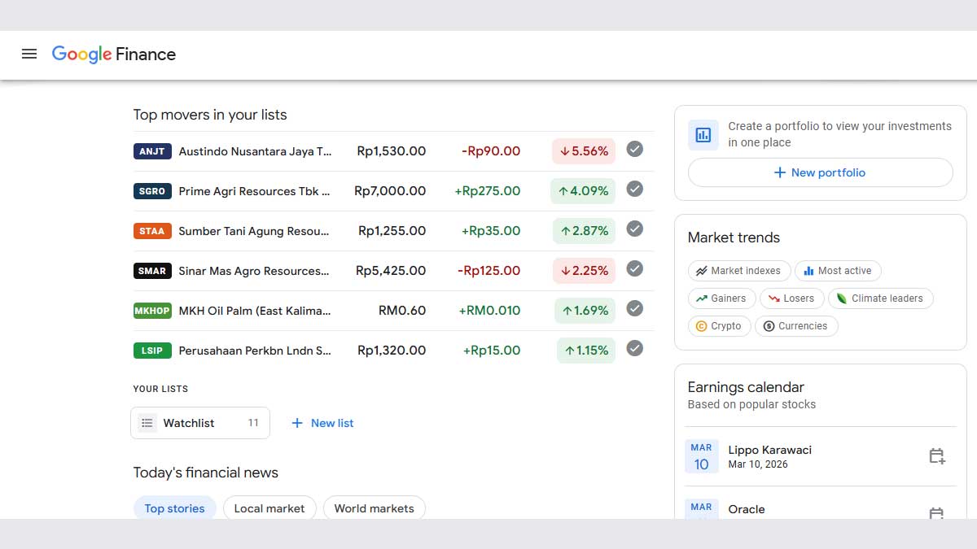Uncheck the following mark on Sinar Mas Agro
The image size is (977, 549).
[x=635, y=269]
